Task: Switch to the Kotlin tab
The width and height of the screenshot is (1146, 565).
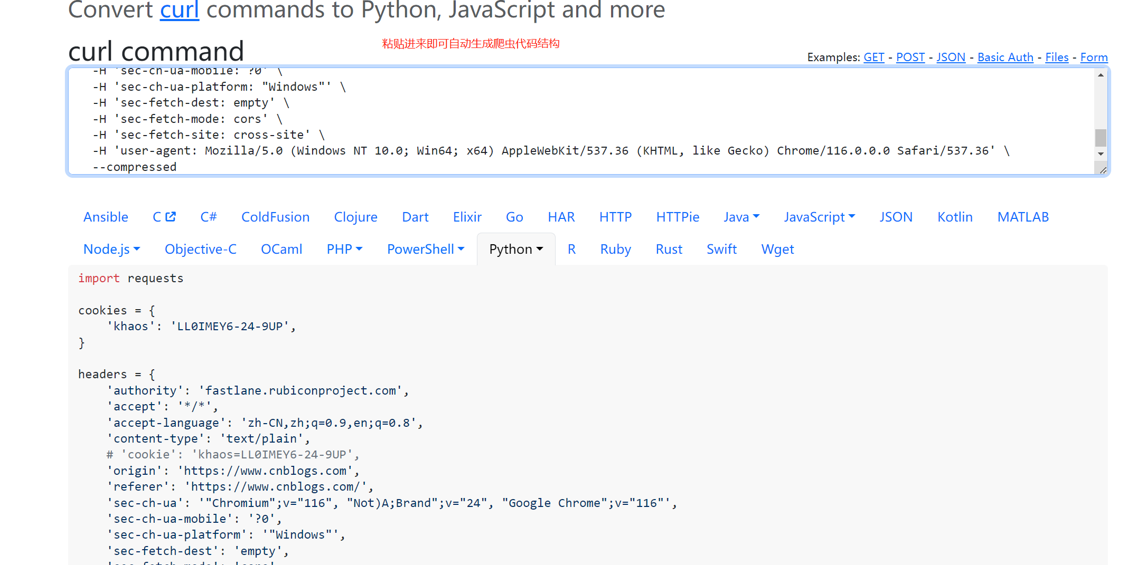Action: point(955,217)
